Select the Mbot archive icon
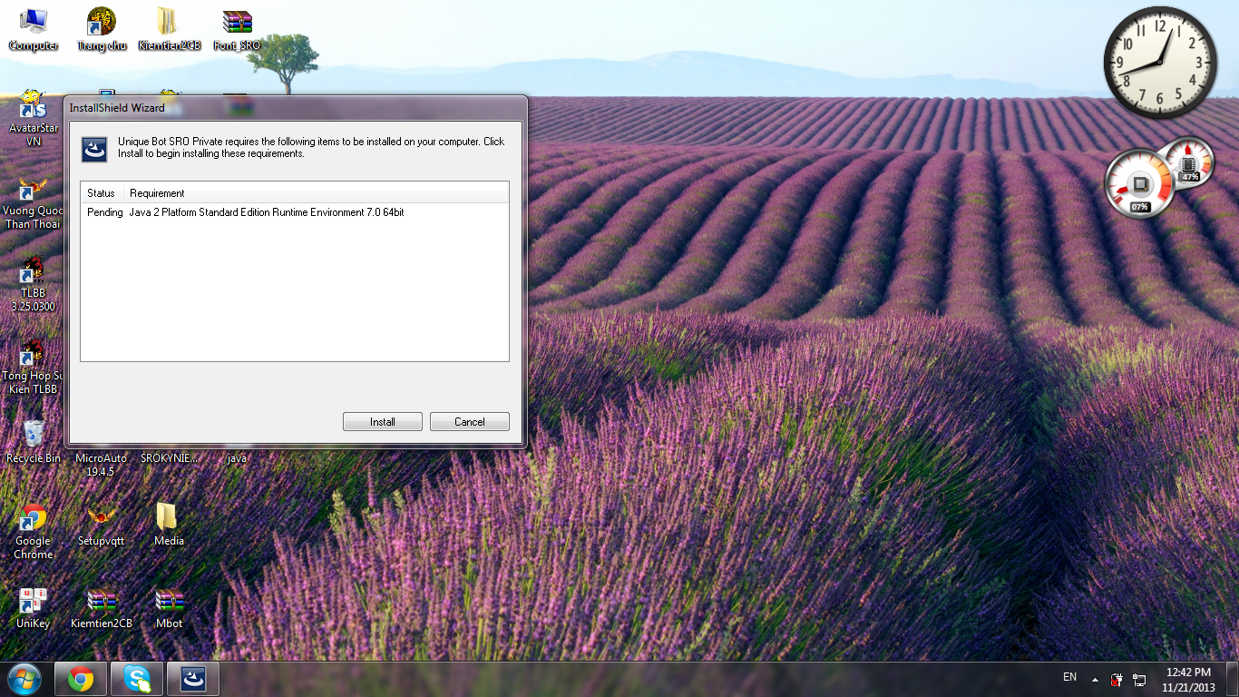 (x=170, y=608)
